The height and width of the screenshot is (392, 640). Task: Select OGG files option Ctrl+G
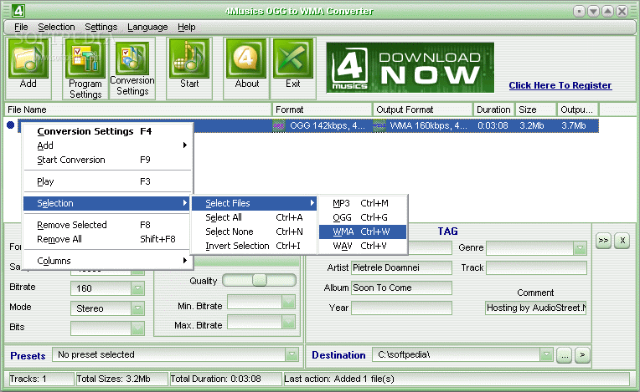pos(363,217)
